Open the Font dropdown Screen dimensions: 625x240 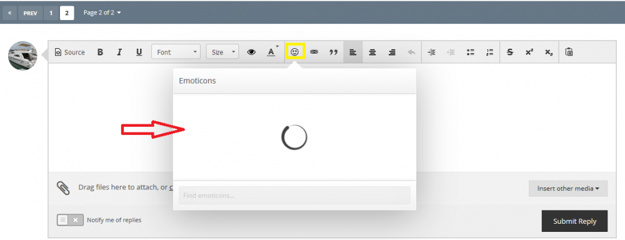tap(176, 52)
